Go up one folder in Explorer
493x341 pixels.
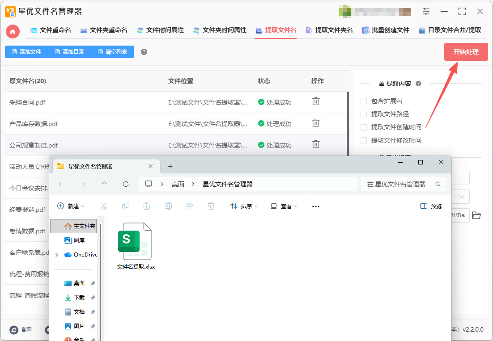pyautogui.click(x=104, y=184)
